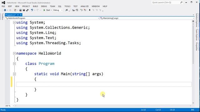Open the Debug configuration combo box
The width and height of the screenshot is (200, 112).
58,10
